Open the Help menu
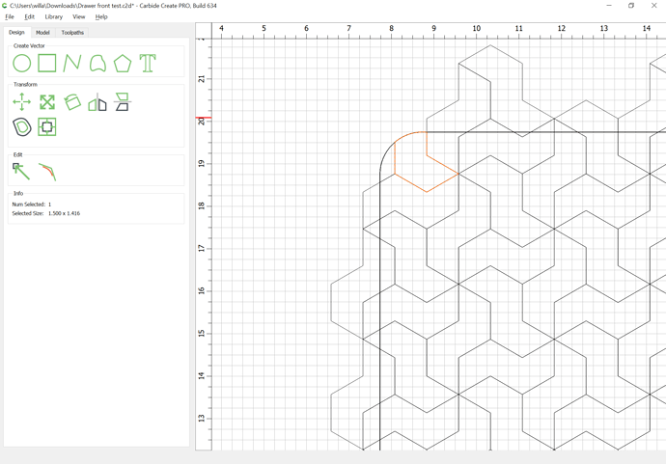 point(101,16)
